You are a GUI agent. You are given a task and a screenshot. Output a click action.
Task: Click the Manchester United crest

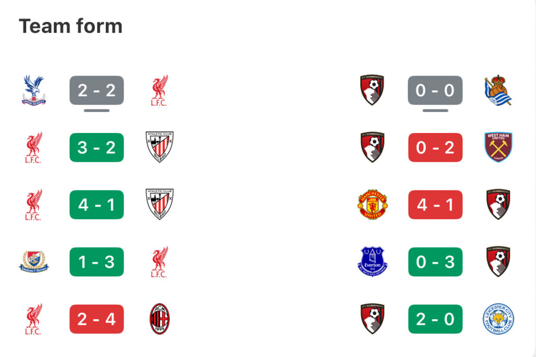[373, 205]
